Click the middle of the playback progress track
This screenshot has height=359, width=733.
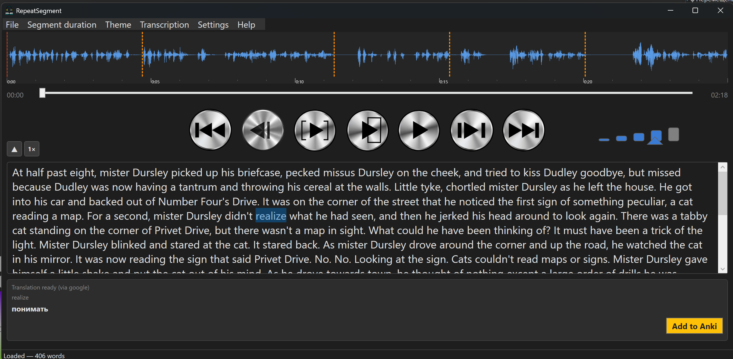pos(366,93)
